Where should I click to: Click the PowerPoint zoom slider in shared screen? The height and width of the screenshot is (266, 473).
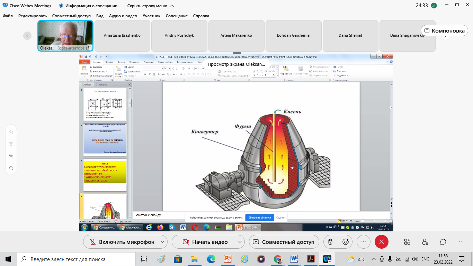[374, 221]
